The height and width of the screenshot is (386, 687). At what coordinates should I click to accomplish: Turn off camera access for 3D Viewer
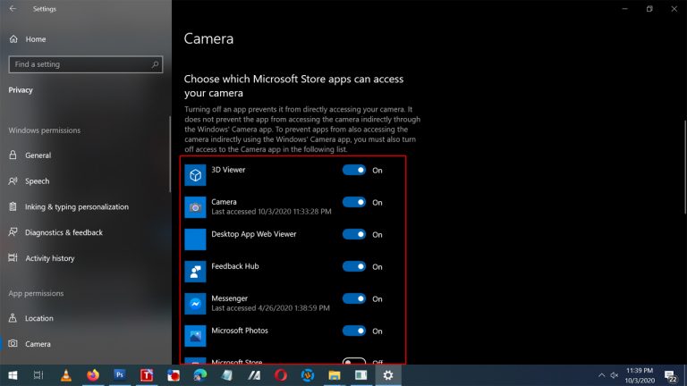(354, 170)
